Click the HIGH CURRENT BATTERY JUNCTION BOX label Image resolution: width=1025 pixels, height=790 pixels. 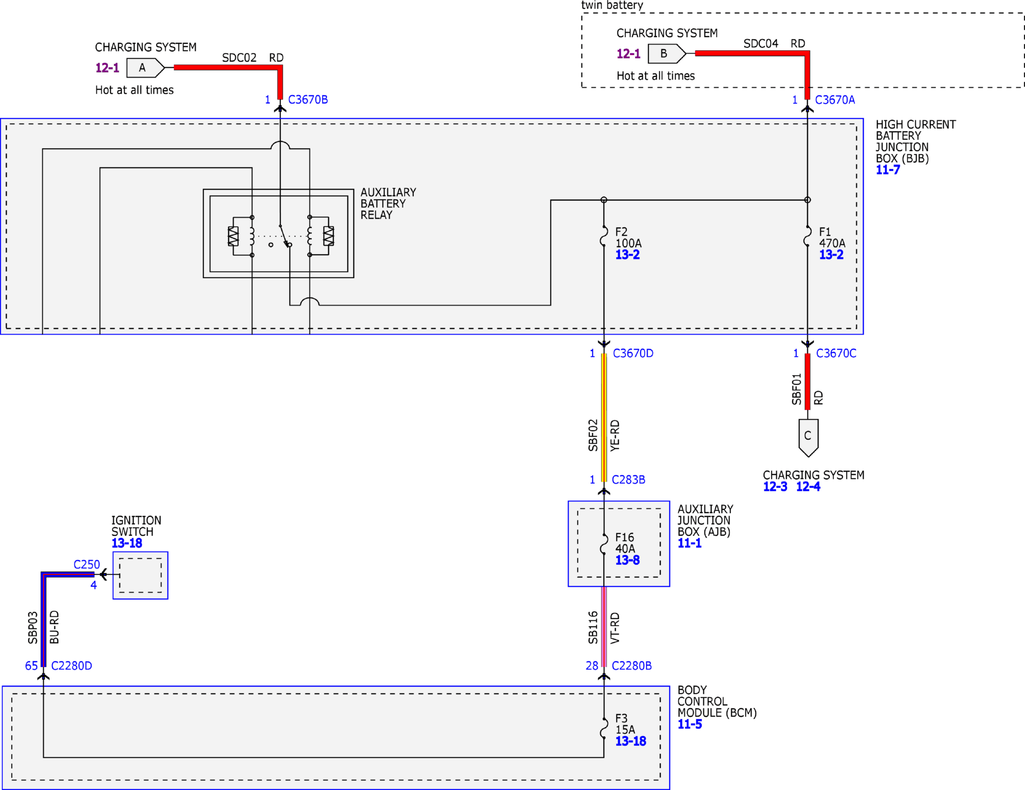916,142
